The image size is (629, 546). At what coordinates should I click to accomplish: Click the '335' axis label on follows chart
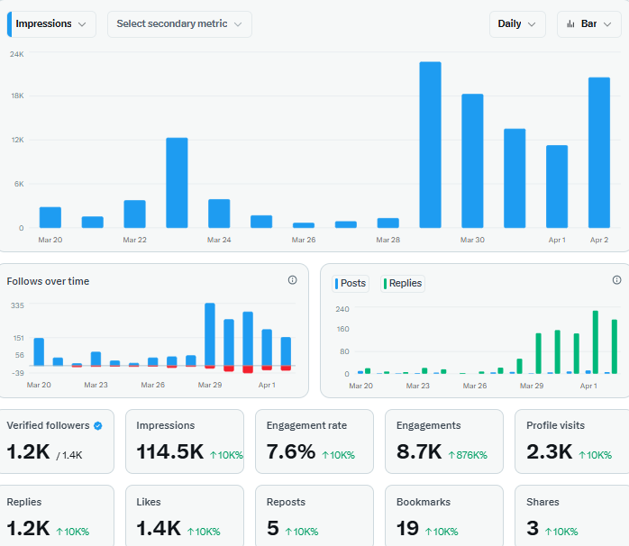17,305
